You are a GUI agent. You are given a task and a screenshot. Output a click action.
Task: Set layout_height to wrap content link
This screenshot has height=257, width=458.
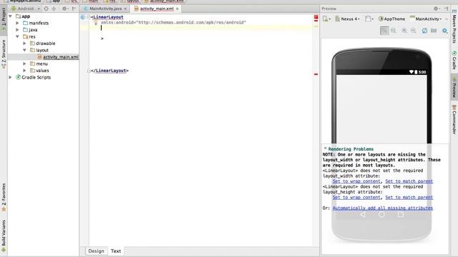pos(356,197)
